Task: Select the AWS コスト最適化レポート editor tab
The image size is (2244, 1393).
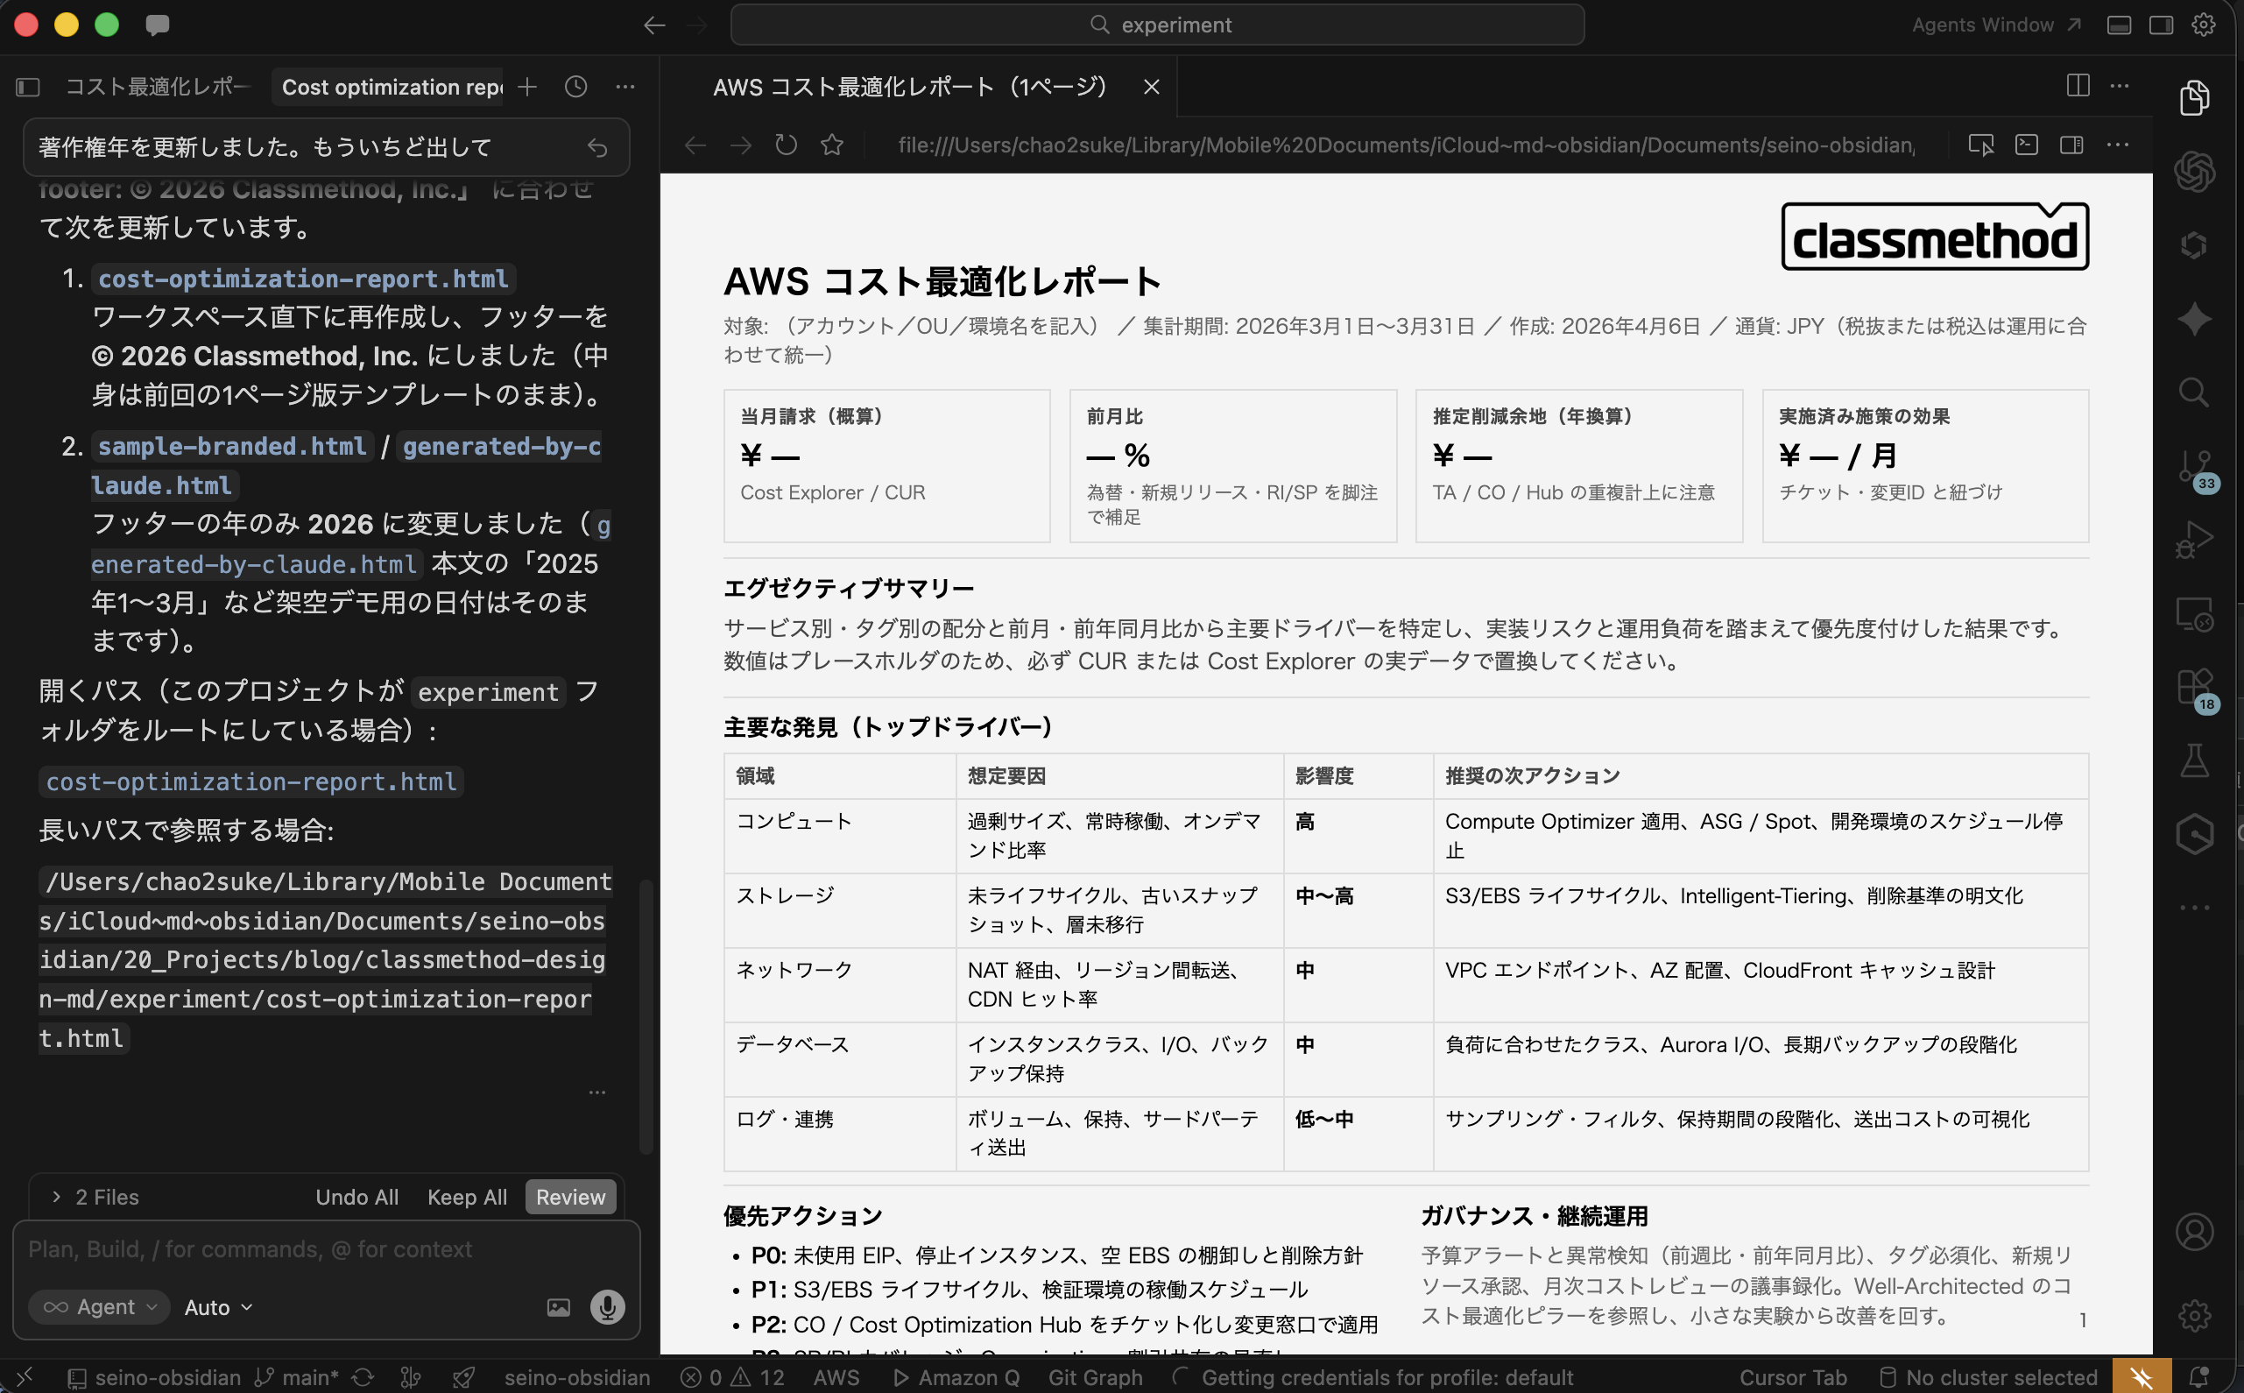Action: pyautogui.click(x=911, y=87)
